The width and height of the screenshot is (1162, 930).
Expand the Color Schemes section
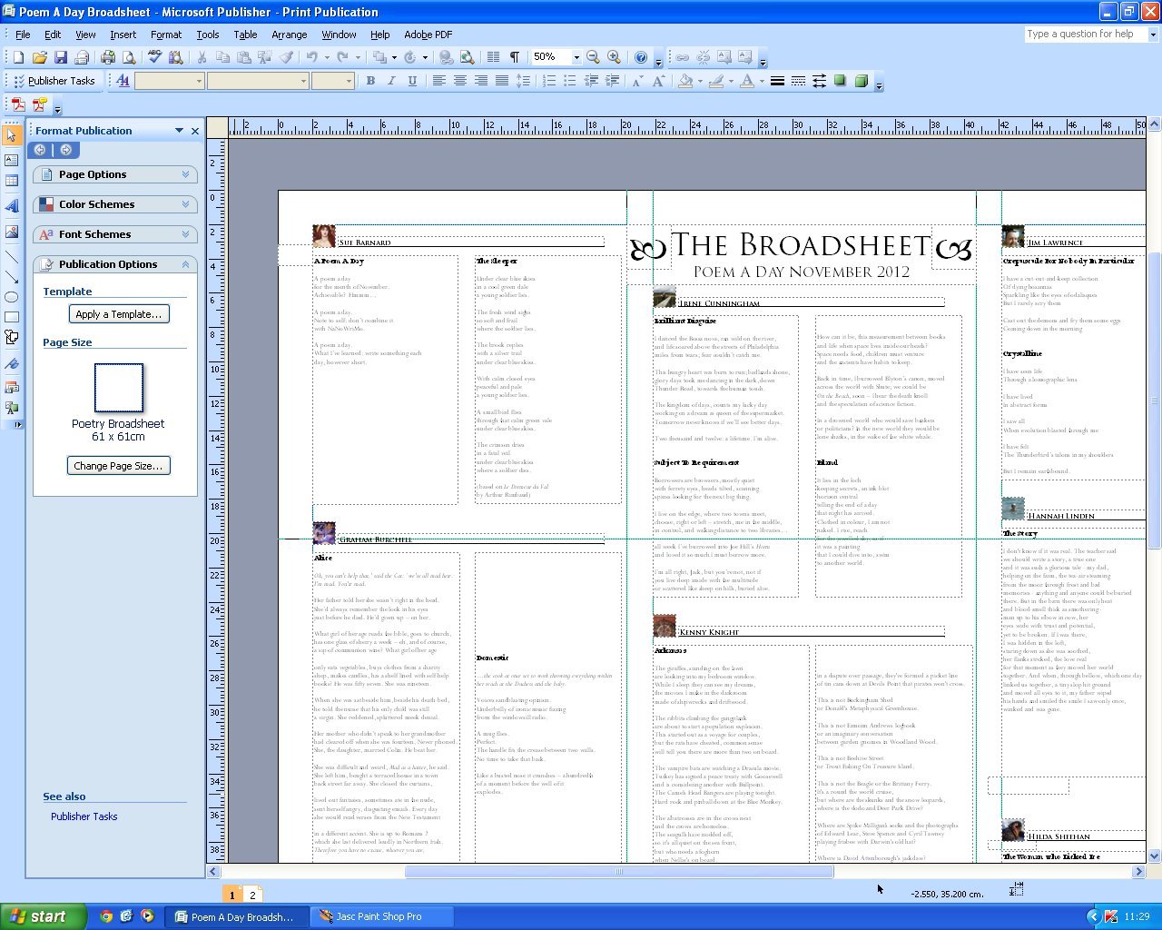pos(187,204)
